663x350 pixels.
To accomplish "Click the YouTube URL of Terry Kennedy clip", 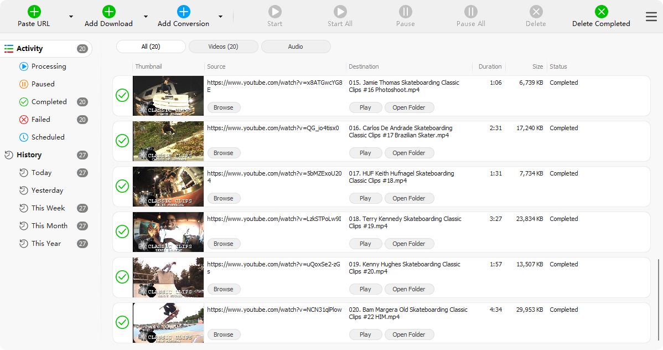I will coord(274,219).
